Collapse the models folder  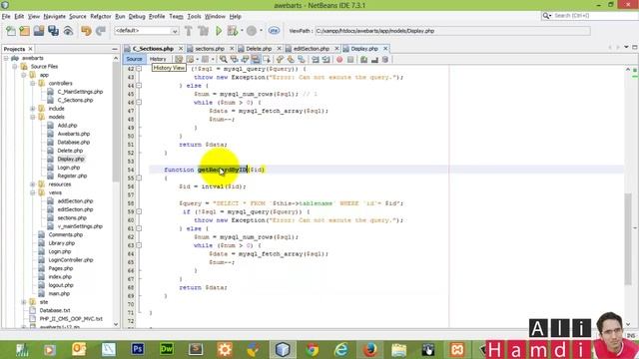(33, 117)
